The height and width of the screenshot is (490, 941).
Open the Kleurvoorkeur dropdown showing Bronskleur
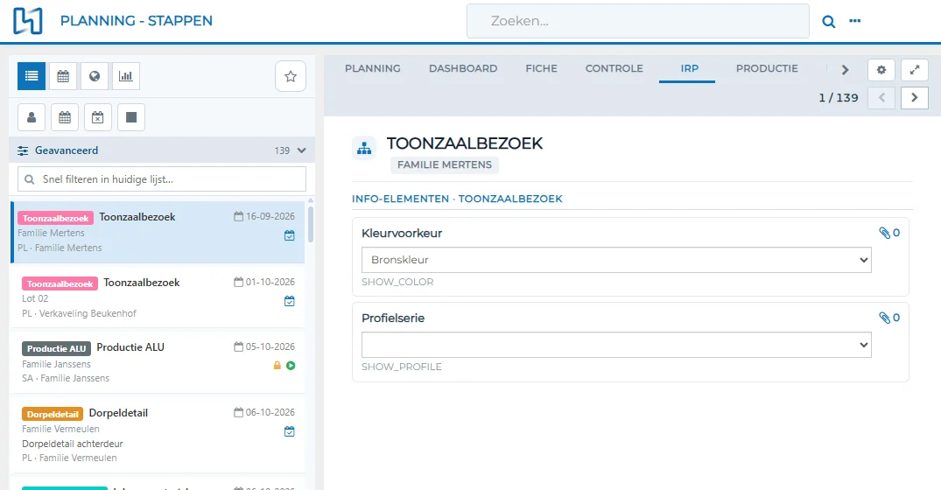tap(616, 260)
